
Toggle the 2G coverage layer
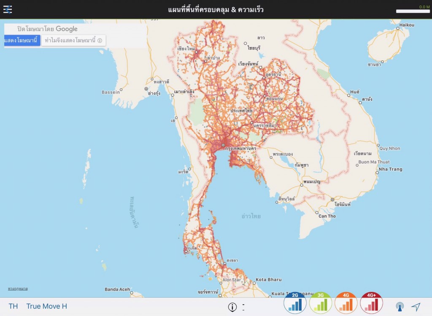tap(295, 303)
